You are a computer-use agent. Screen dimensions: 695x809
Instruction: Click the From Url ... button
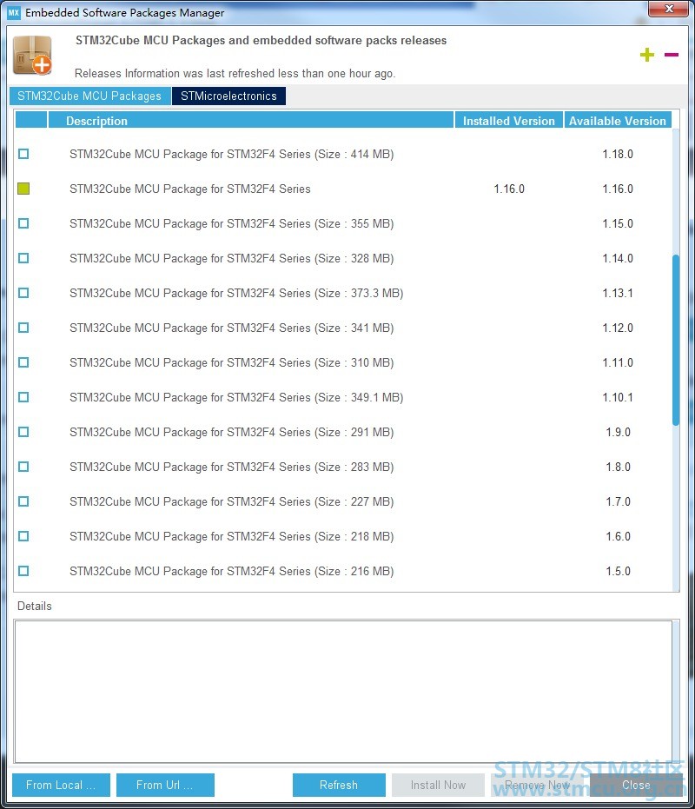tap(165, 785)
